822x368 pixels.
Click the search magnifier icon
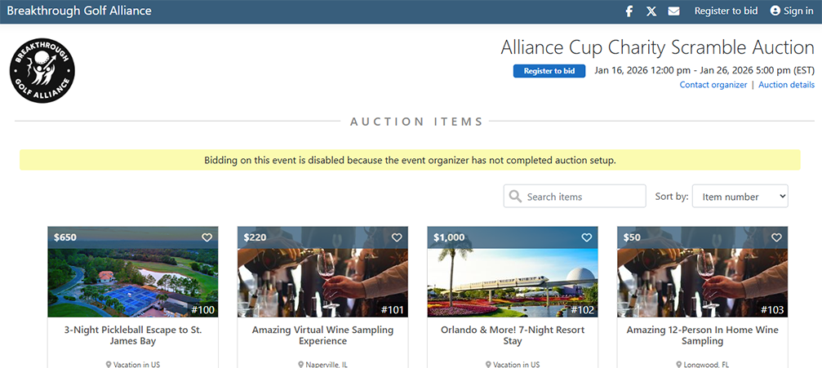[x=515, y=197]
